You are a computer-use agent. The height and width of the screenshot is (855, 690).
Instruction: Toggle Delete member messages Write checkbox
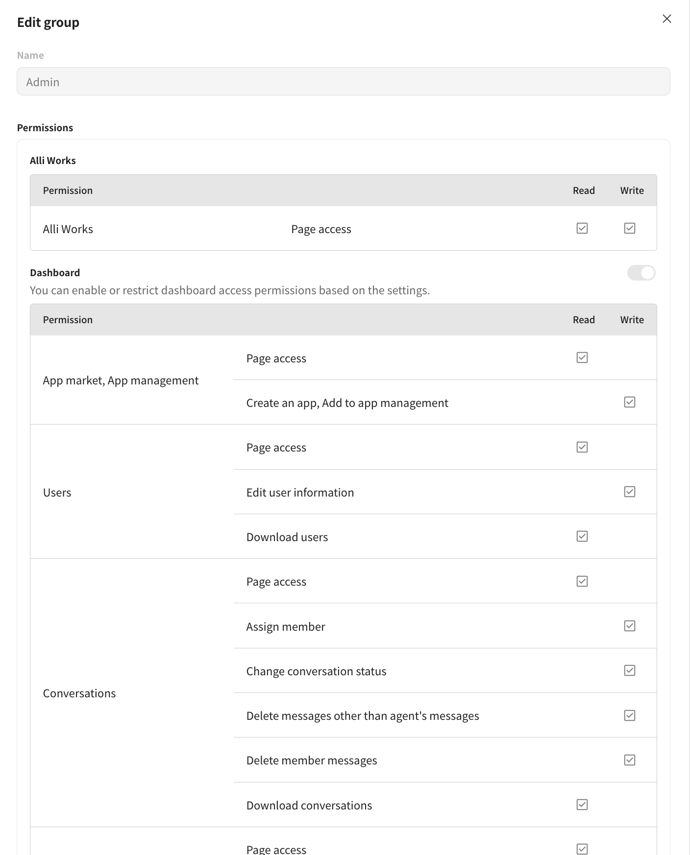pos(629,760)
